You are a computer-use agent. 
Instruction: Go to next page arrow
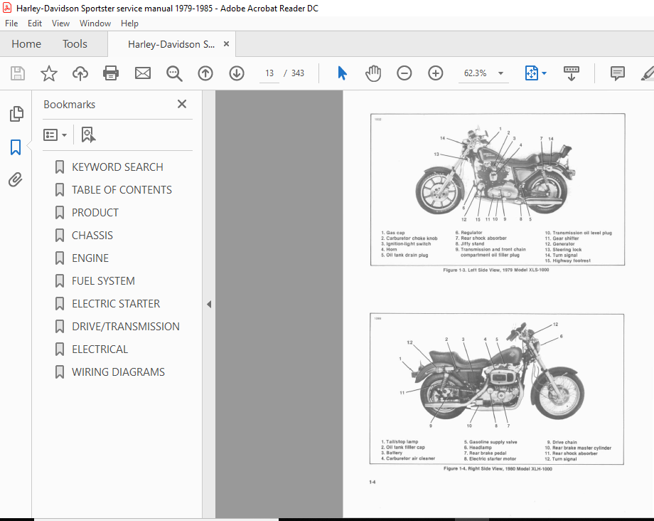click(x=237, y=73)
